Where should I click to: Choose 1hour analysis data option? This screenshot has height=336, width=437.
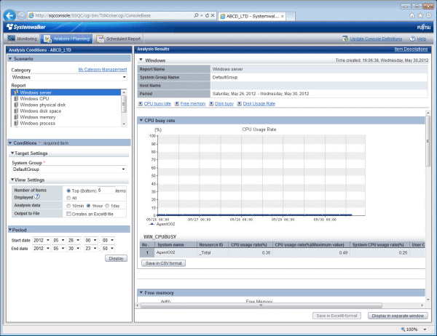click(x=88, y=206)
